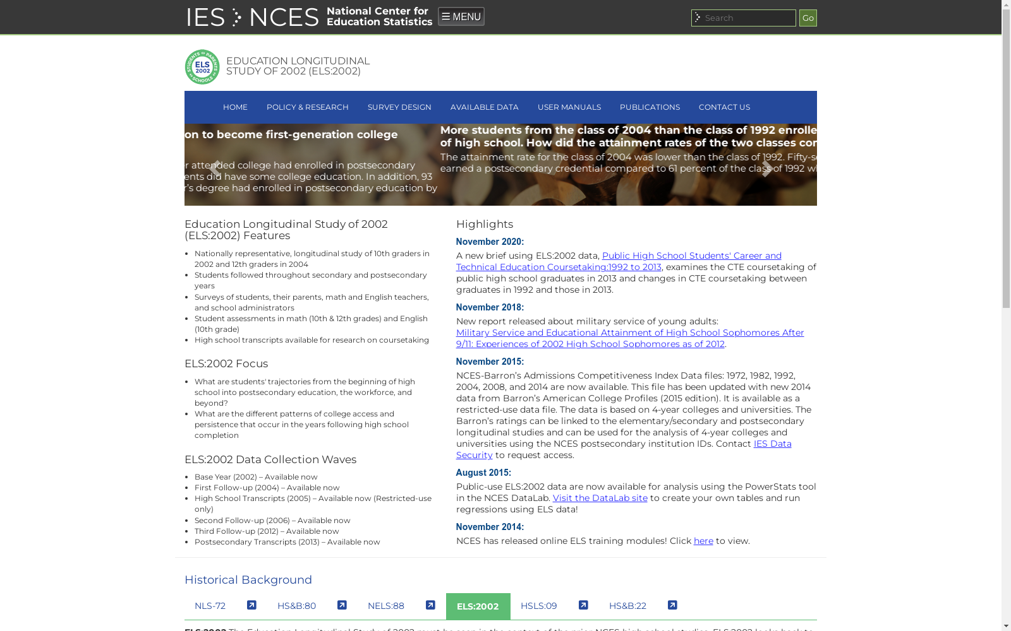Click the National Center for Education Statistics title
Image resolution: width=1011 pixels, height=631 pixels.
tap(379, 16)
